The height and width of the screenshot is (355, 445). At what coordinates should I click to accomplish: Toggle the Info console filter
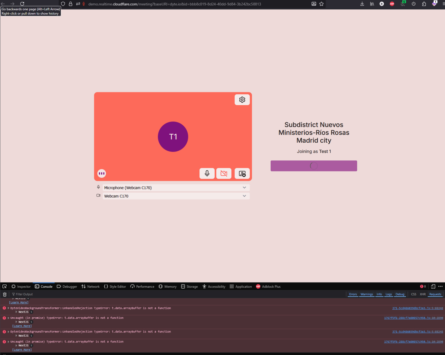click(x=379, y=294)
